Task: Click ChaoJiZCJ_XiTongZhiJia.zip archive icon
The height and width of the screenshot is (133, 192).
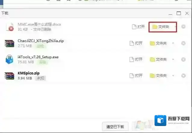Action: (x=9, y=44)
